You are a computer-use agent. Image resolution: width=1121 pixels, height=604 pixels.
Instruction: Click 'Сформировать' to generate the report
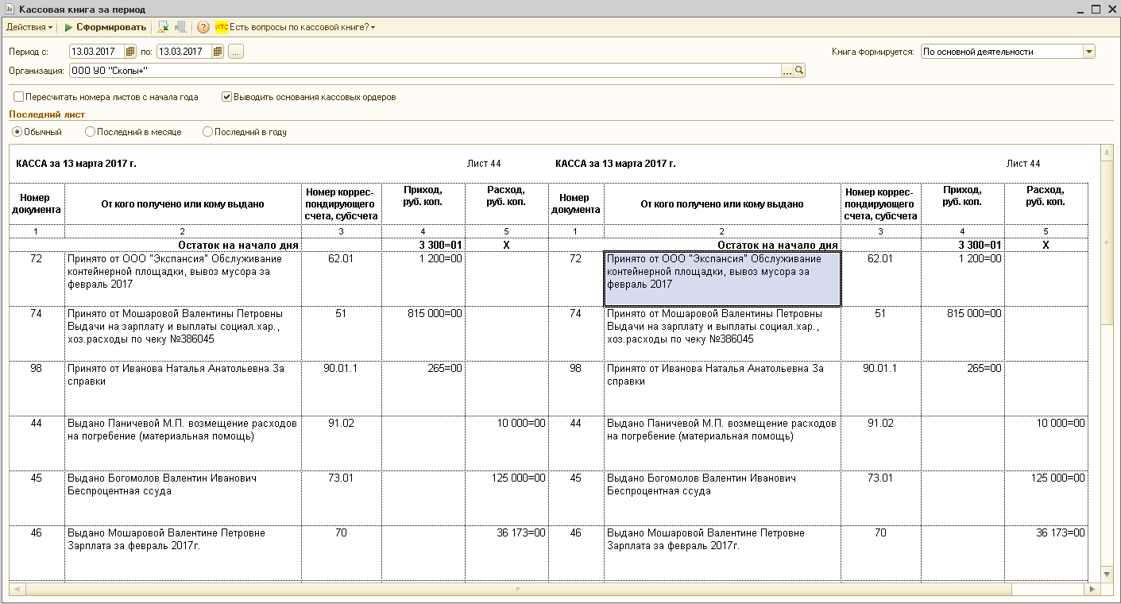tap(106, 27)
